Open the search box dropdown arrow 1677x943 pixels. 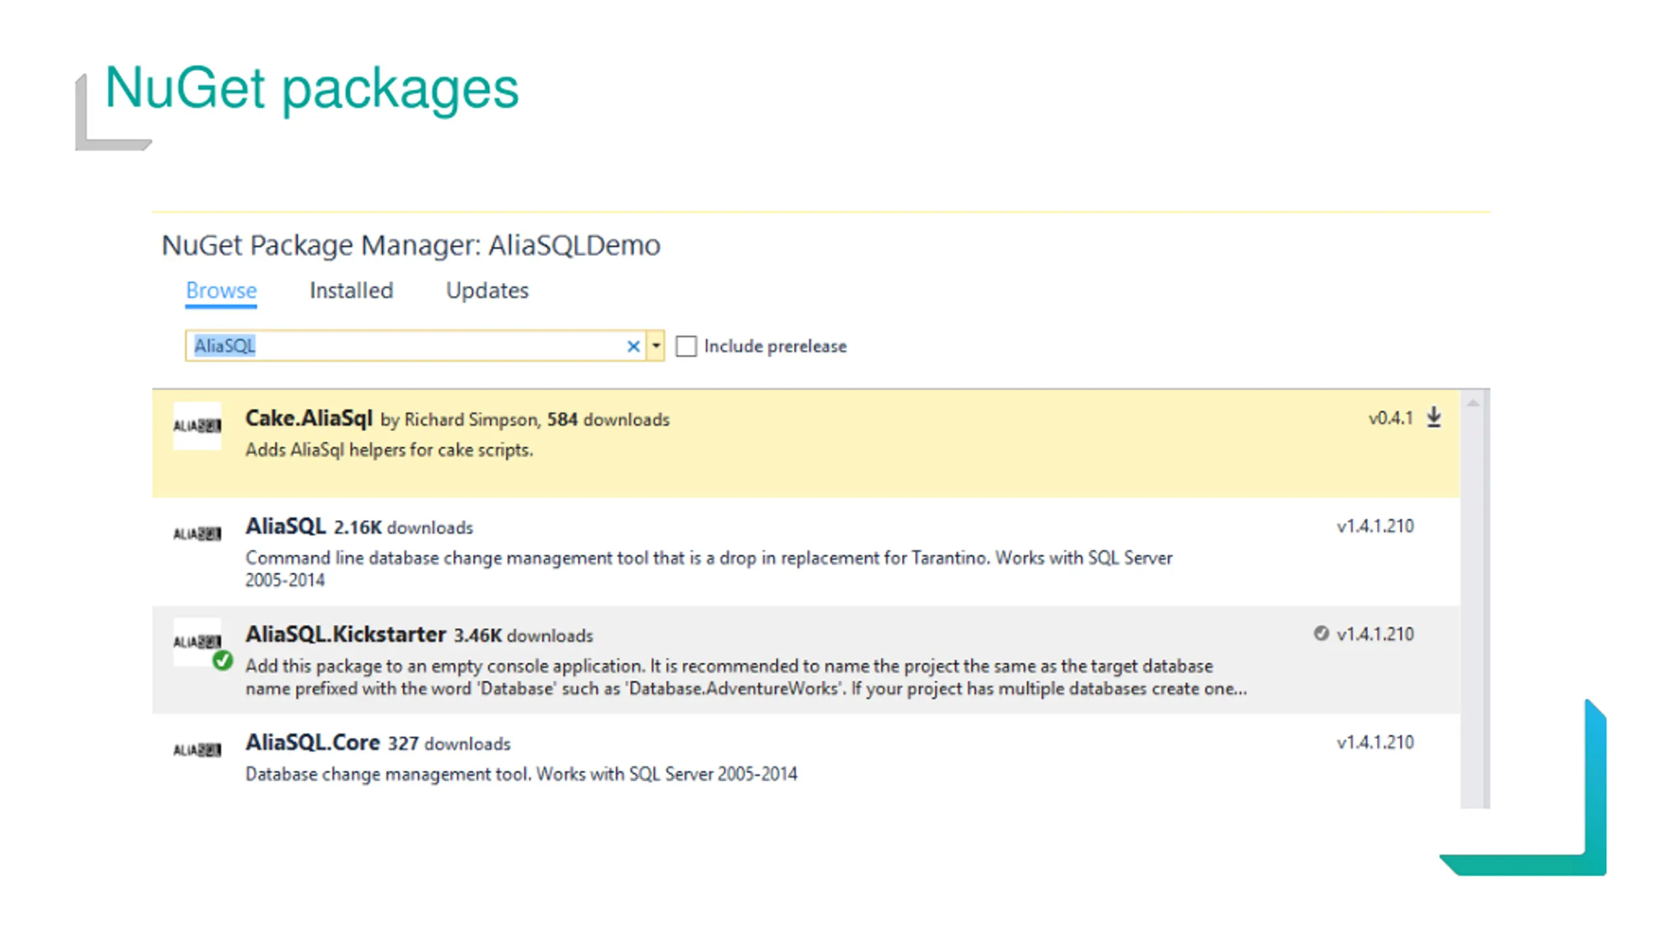656,346
